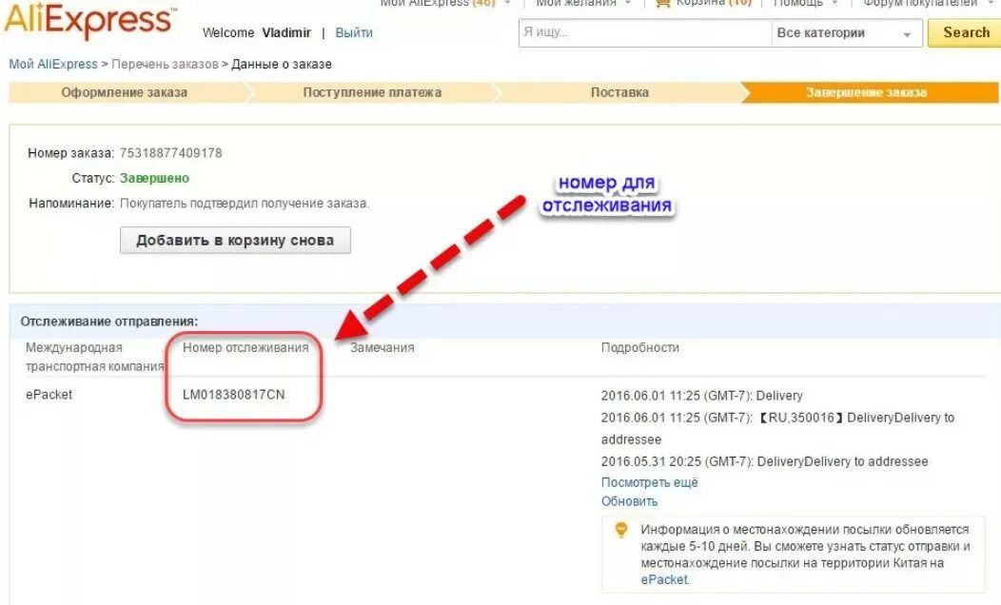
Task: Click the Выйти logout link
Action: [x=354, y=32]
